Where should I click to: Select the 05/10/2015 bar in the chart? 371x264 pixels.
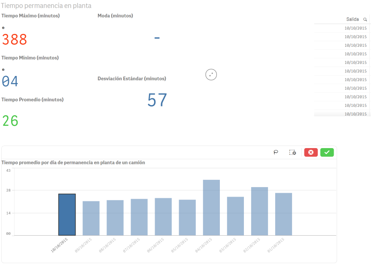coord(187,217)
